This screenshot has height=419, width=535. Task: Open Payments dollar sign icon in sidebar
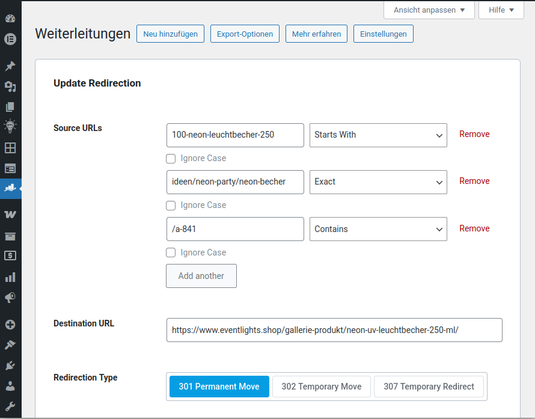10,255
